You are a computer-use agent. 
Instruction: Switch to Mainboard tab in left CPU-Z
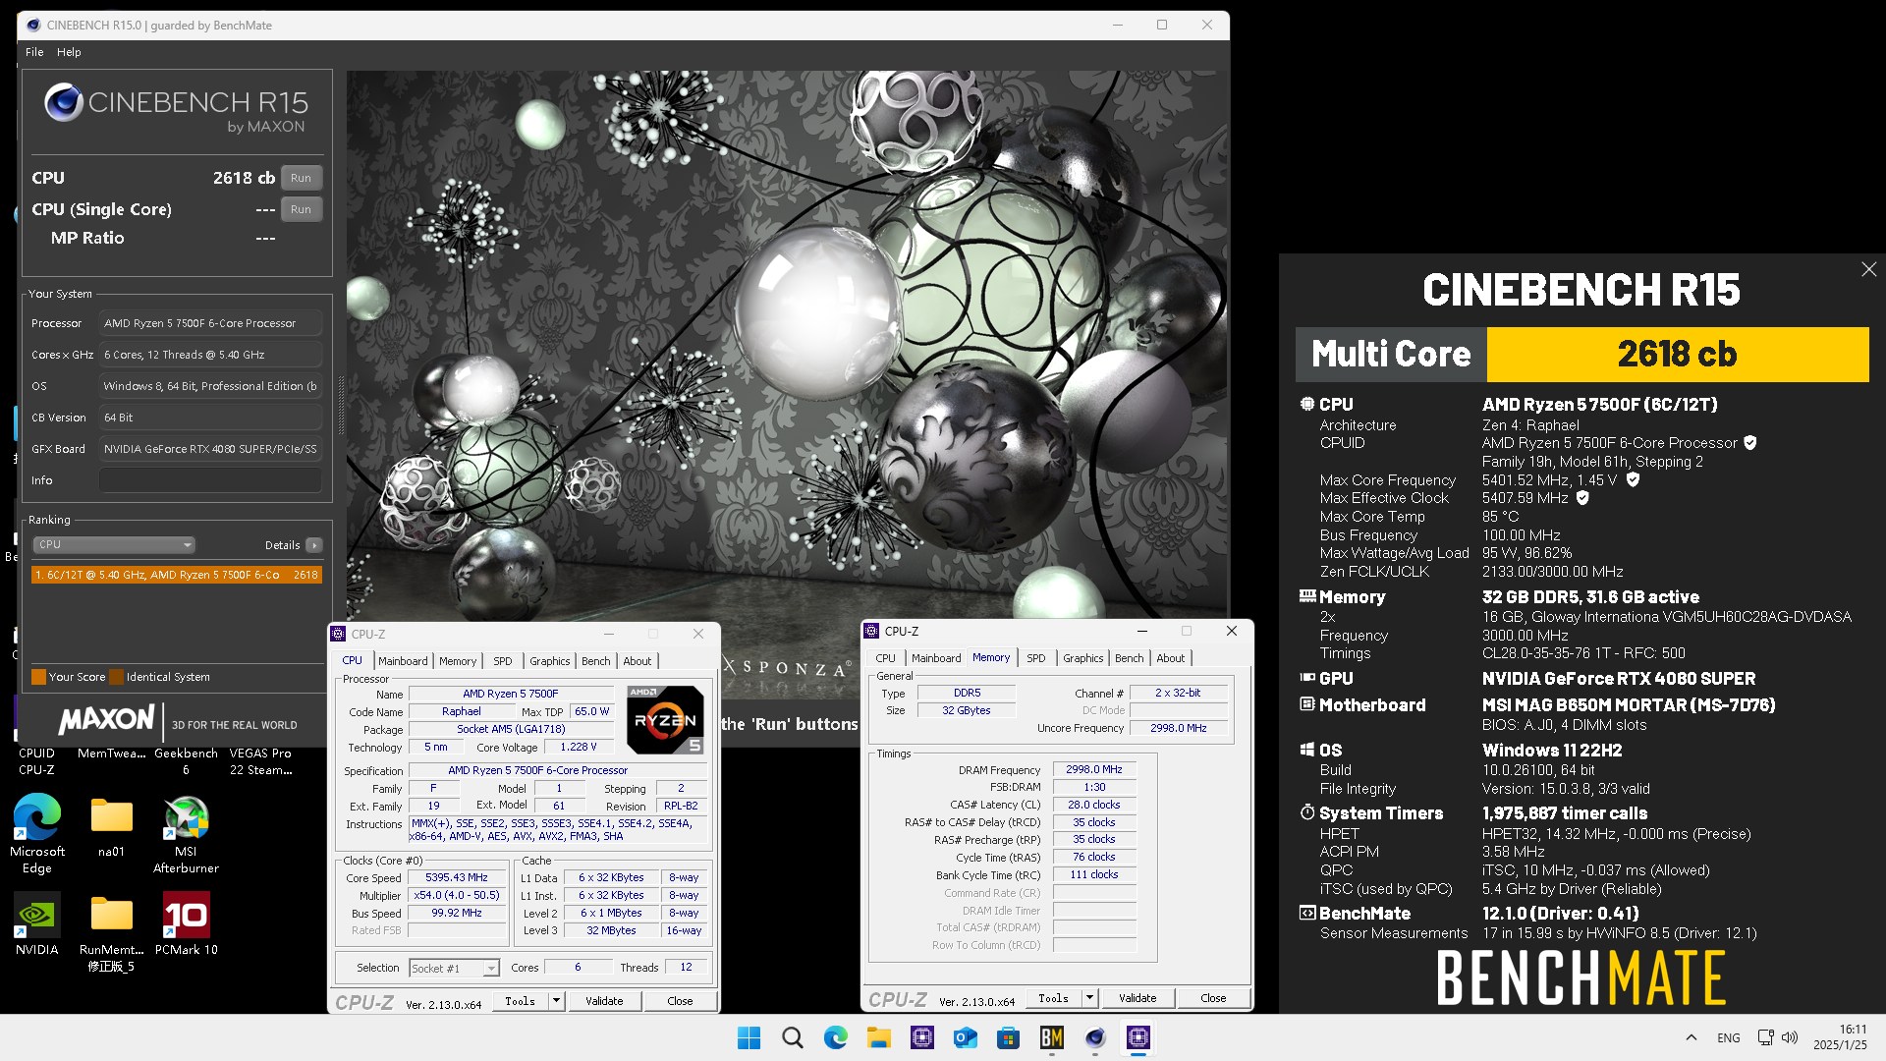coord(403,661)
